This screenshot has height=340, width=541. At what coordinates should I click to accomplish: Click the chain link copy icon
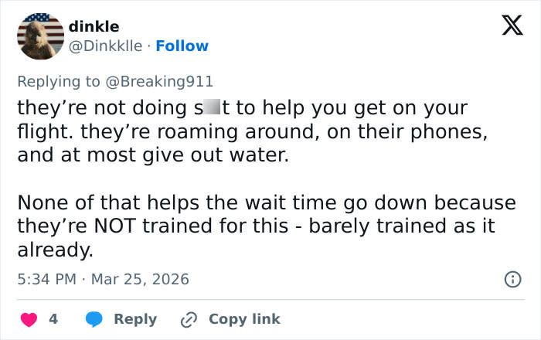tap(189, 318)
